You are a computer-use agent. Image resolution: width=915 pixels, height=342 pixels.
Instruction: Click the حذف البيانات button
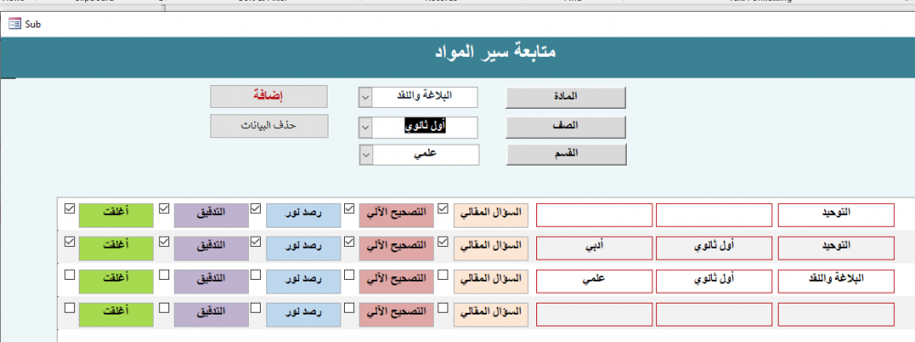coord(269,126)
